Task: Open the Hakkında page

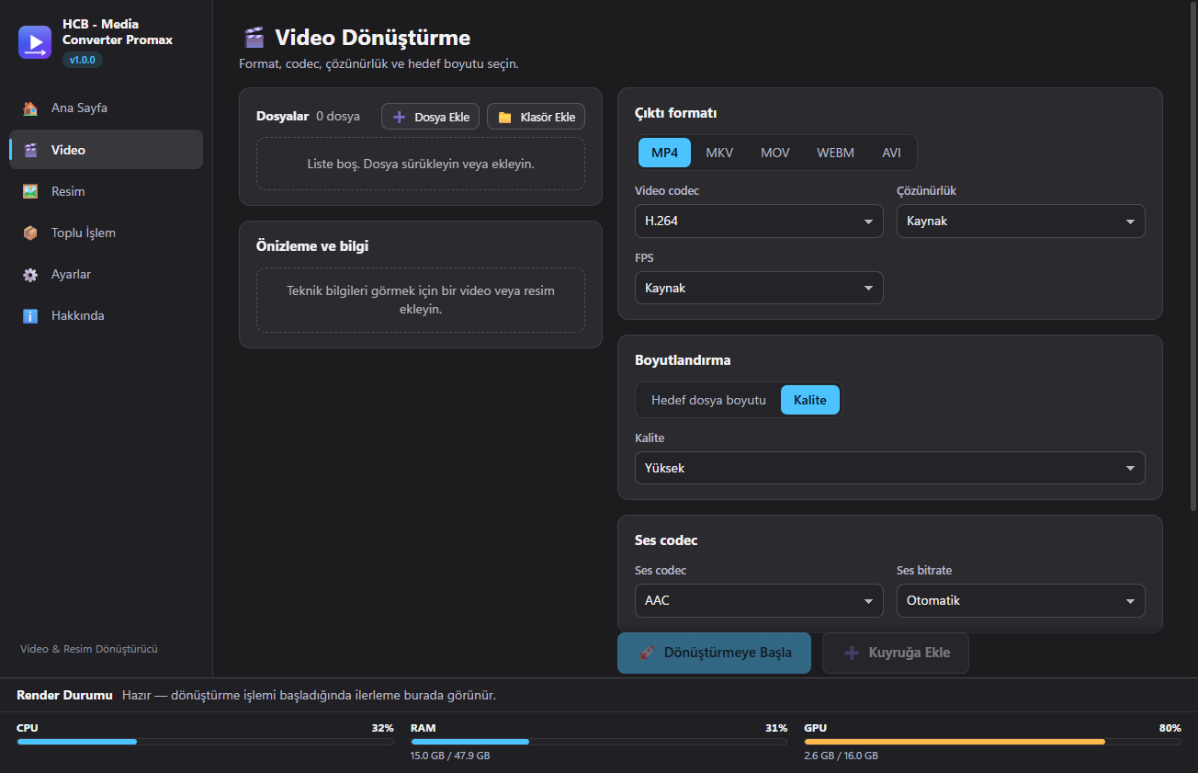Action: pyautogui.click(x=106, y=316)
